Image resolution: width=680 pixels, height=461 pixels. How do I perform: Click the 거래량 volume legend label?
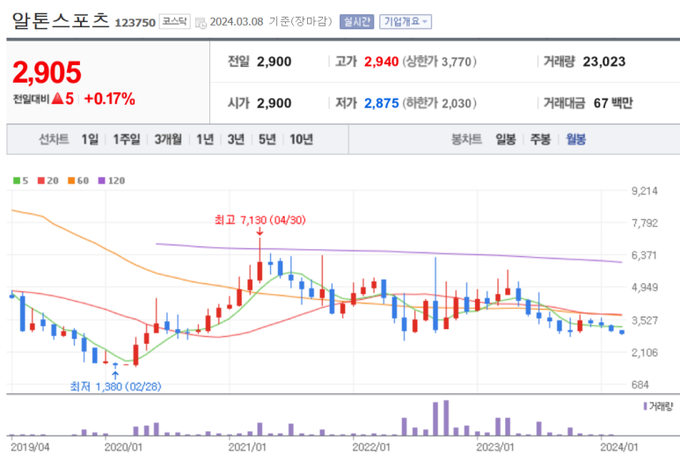coord(661,406)
